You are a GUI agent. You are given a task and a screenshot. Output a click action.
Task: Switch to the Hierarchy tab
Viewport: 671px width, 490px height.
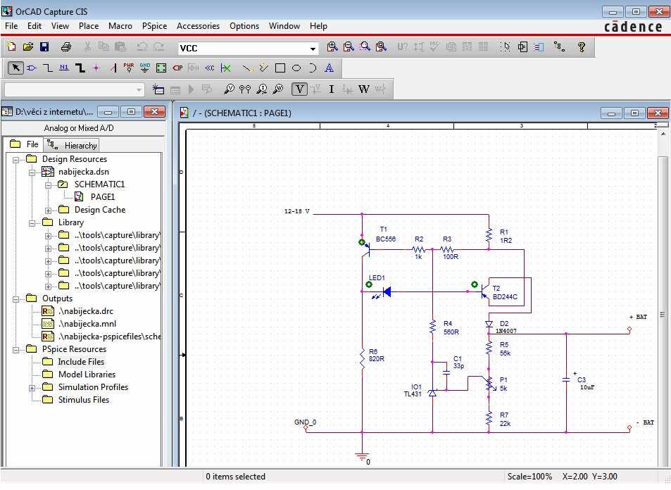tap(72, 145)
